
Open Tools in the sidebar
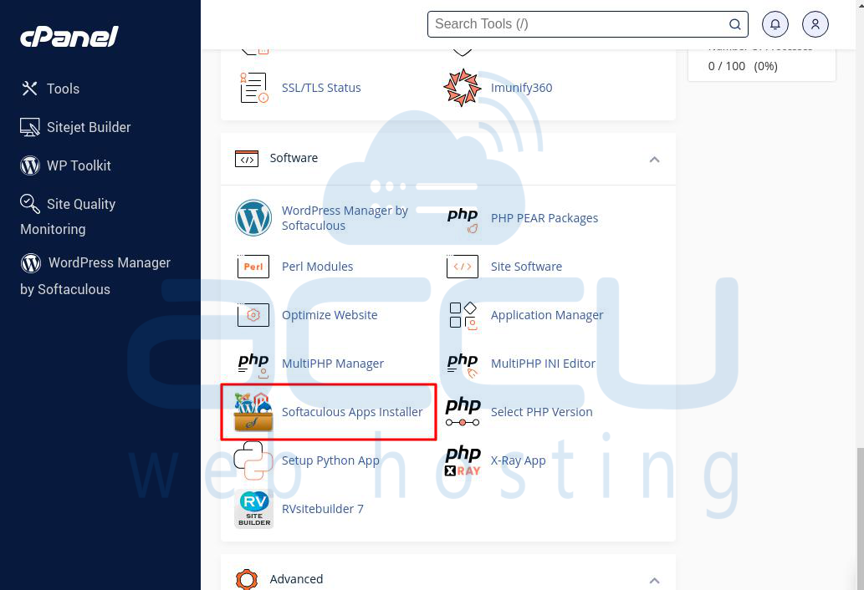coord(50,89)
